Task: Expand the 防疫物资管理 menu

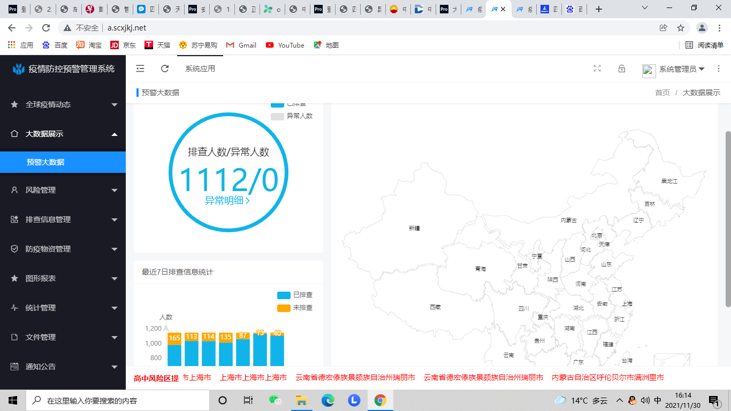Action: click(115, 249)
